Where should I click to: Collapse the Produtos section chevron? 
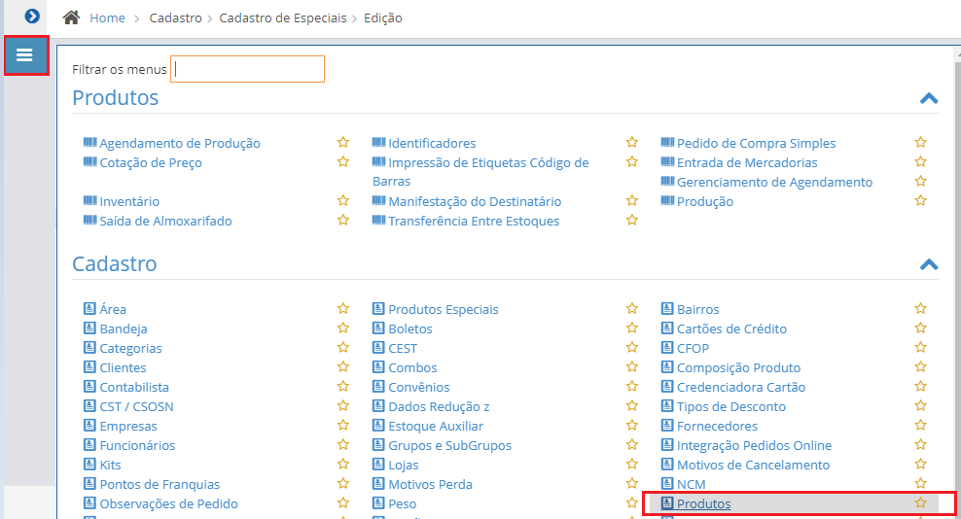point(929,98)
